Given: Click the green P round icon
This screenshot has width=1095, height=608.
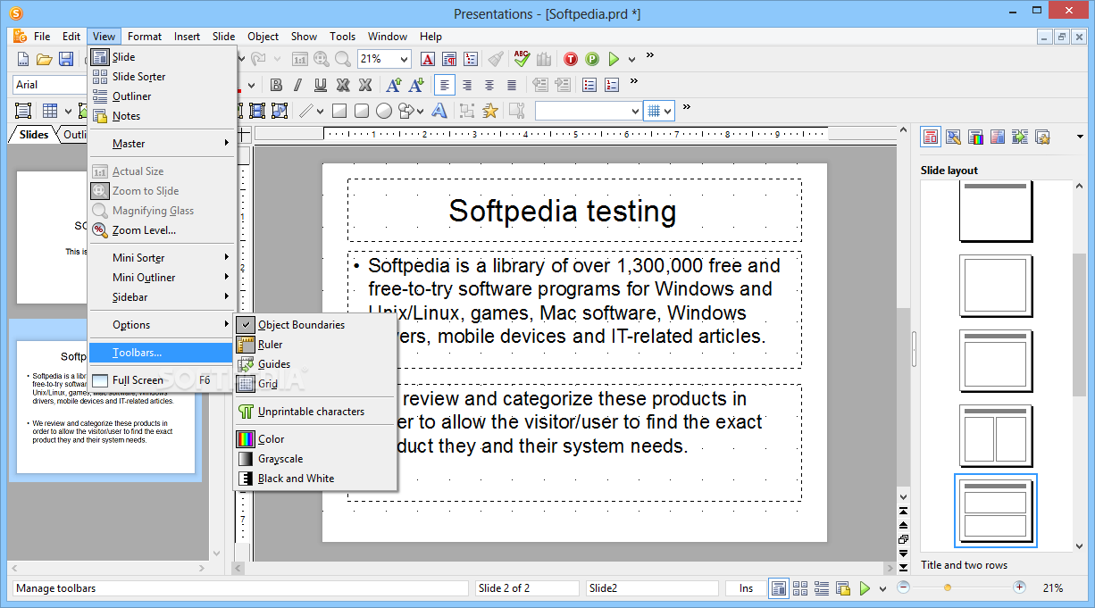Looking at the screenshot, I should (592, 59).
